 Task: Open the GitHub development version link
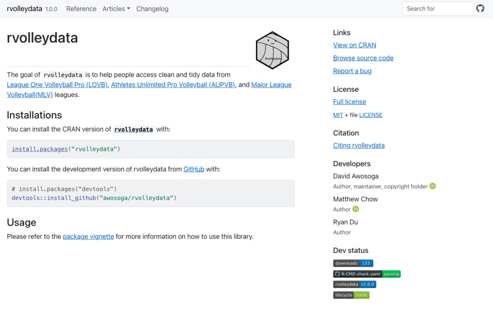point(194,169)
